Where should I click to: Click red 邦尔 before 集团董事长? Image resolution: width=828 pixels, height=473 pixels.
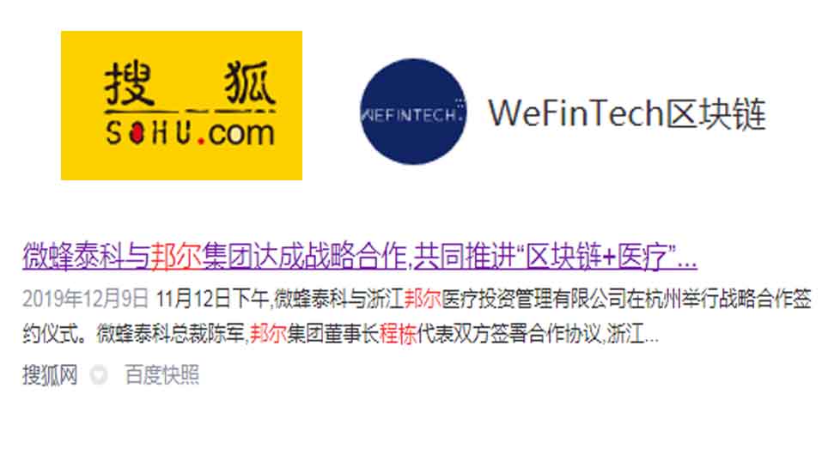(x=268, y=334)
